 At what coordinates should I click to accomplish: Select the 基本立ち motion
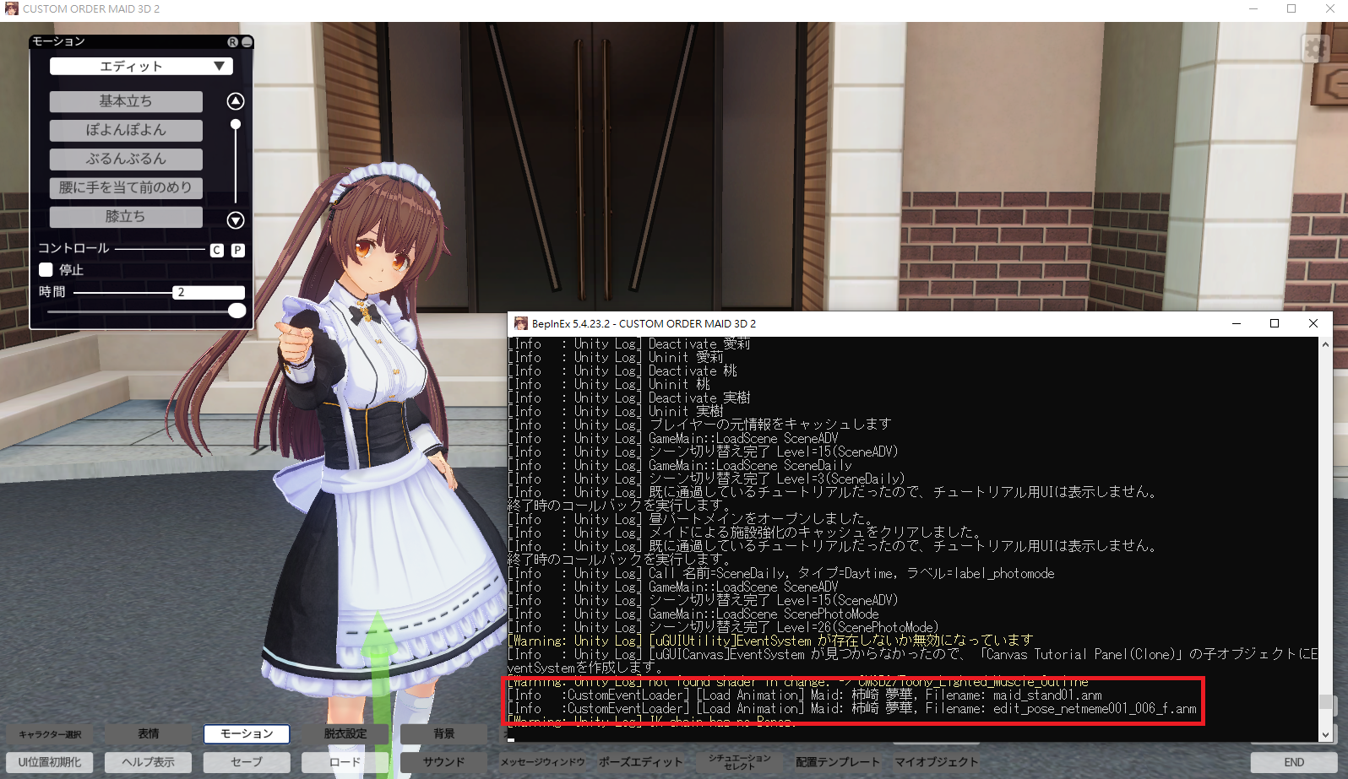pos(126,101)
